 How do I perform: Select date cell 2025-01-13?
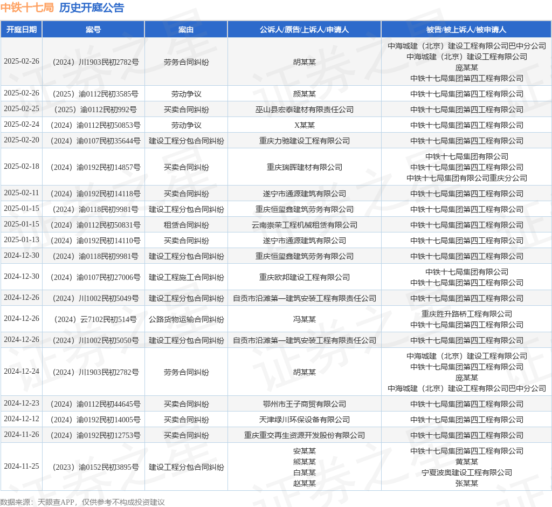[x=22, y=239]
